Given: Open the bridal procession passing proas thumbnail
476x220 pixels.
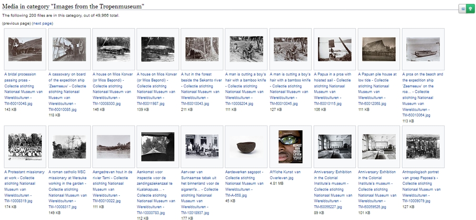Looking at the screenshot, I should pyautogui.click(x=25, y=49).
